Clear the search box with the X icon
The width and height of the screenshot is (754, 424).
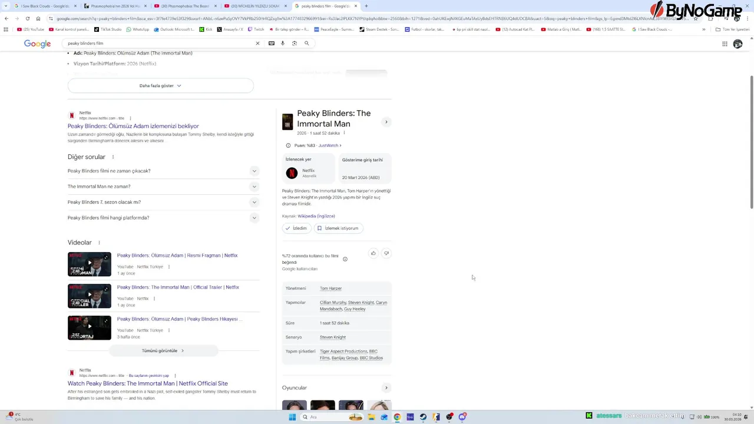click(x=257, y=43)
